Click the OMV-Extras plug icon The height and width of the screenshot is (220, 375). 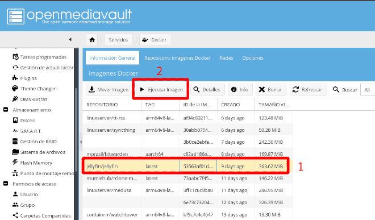click(15, 99)
